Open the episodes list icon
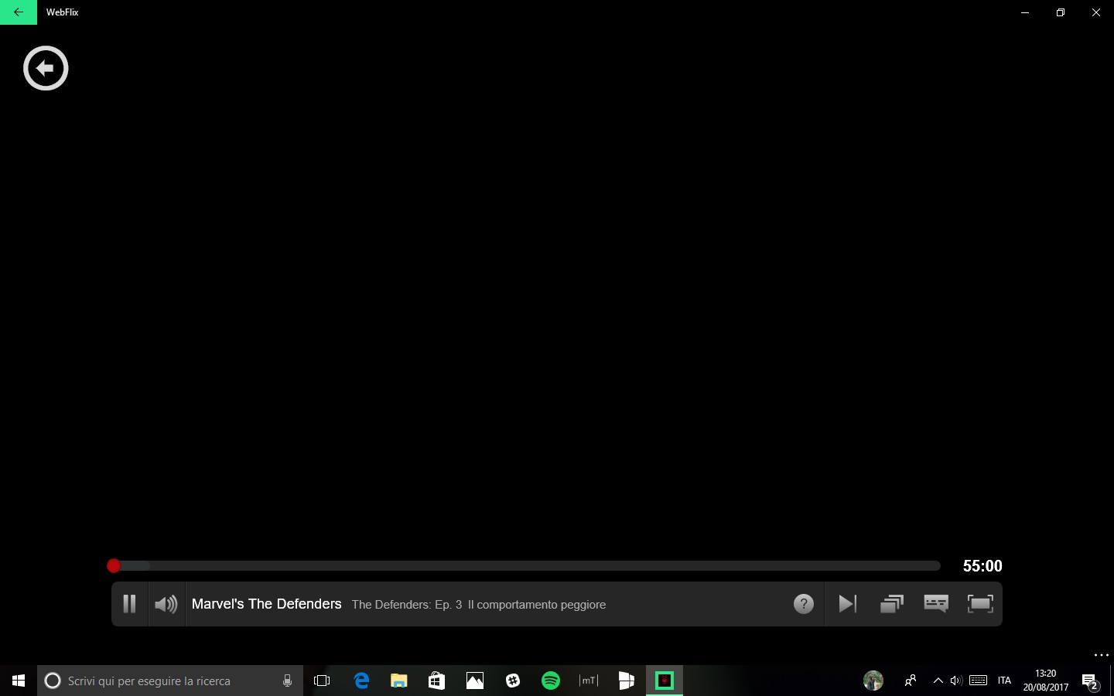Viewport: 1114px width, 696px height. [892, 604]
